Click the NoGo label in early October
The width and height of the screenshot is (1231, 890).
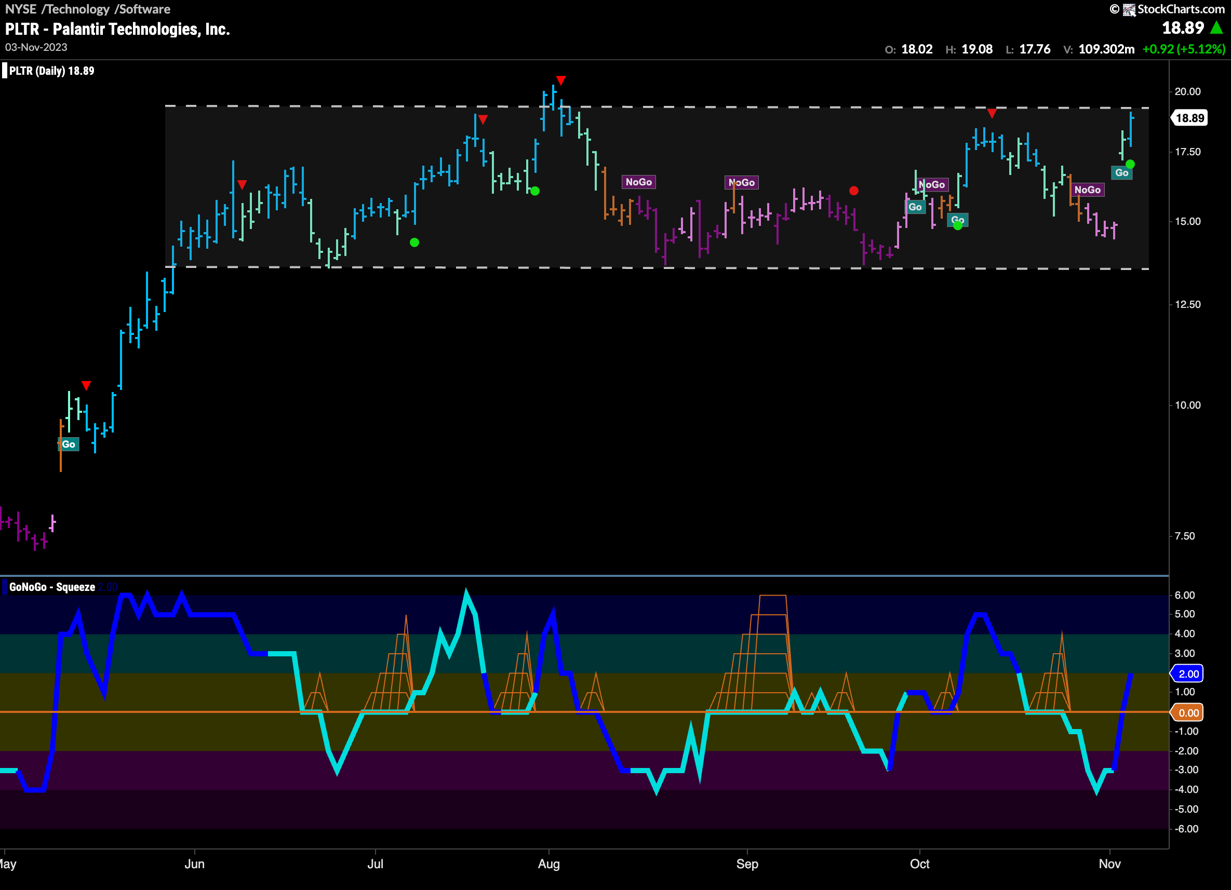click(932, 184)
